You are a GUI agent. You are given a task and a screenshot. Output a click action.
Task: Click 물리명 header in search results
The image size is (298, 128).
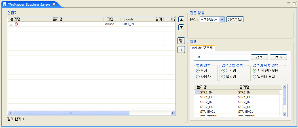point(258,87)
